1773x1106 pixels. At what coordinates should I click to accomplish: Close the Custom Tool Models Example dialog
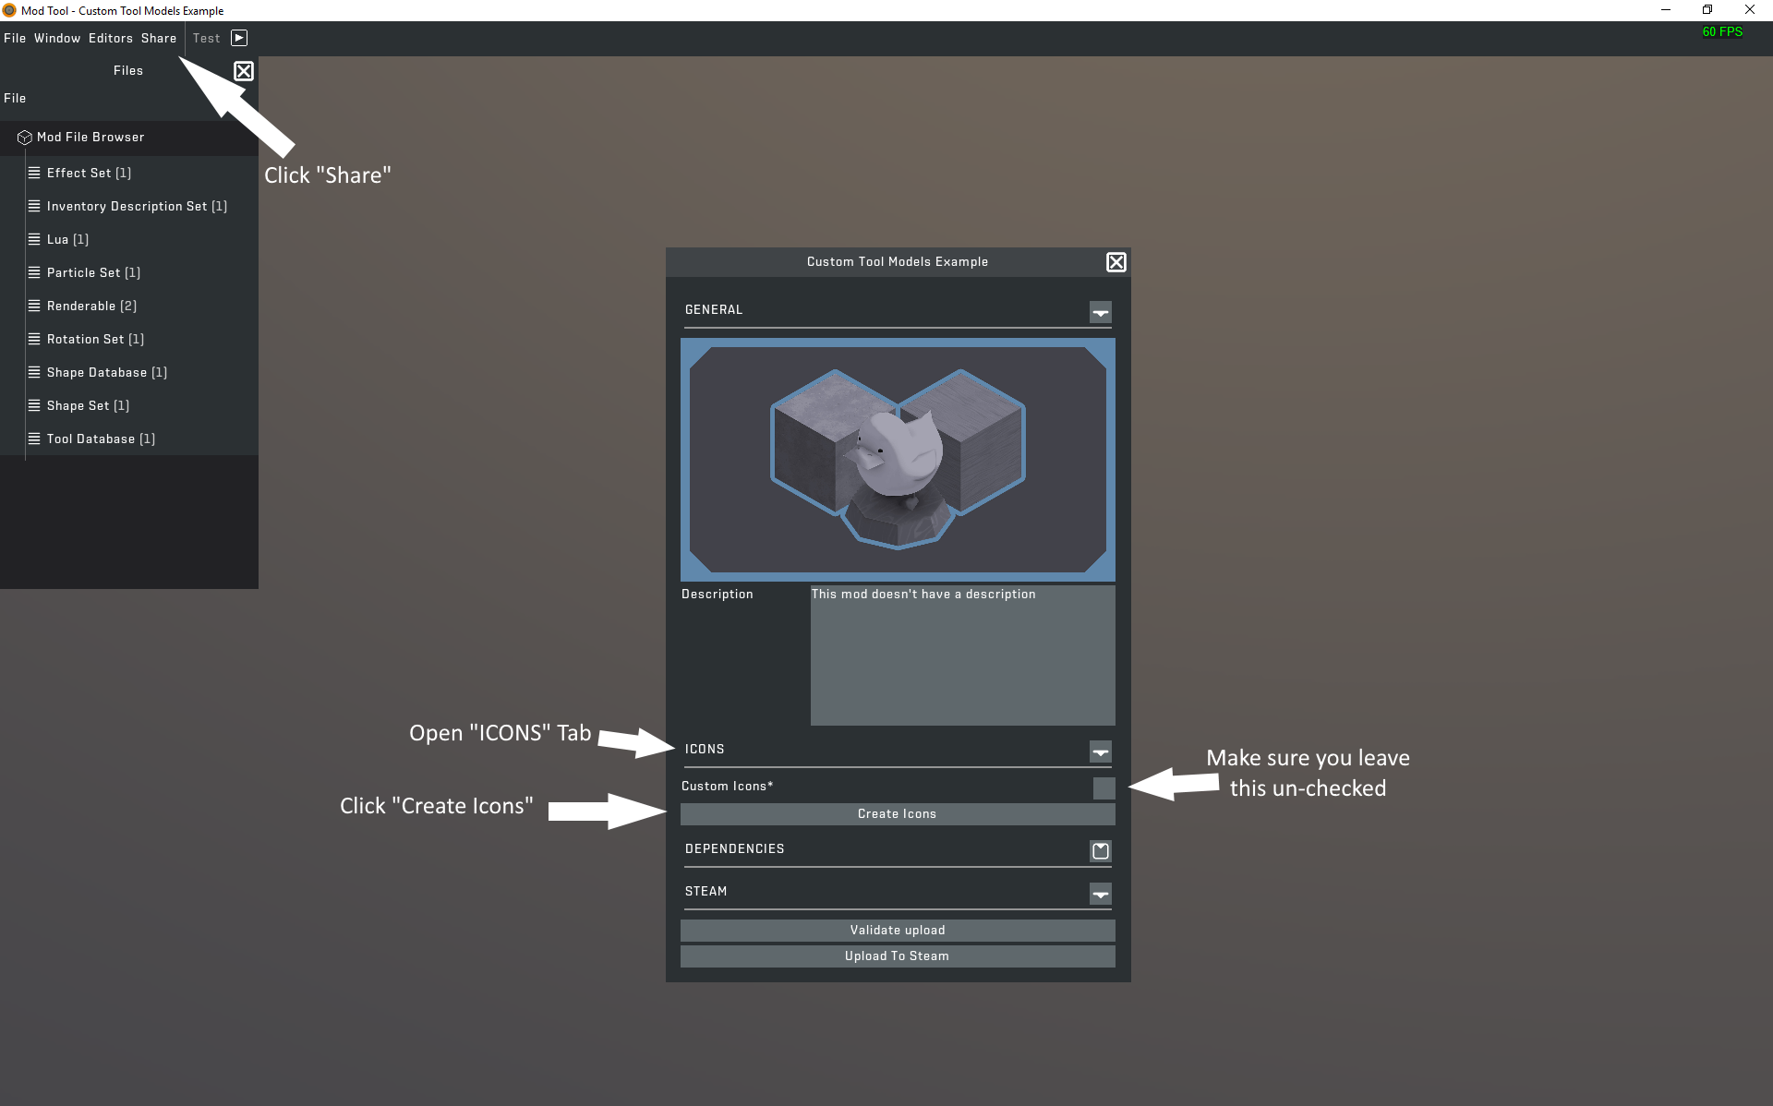tap(1116, 262)
